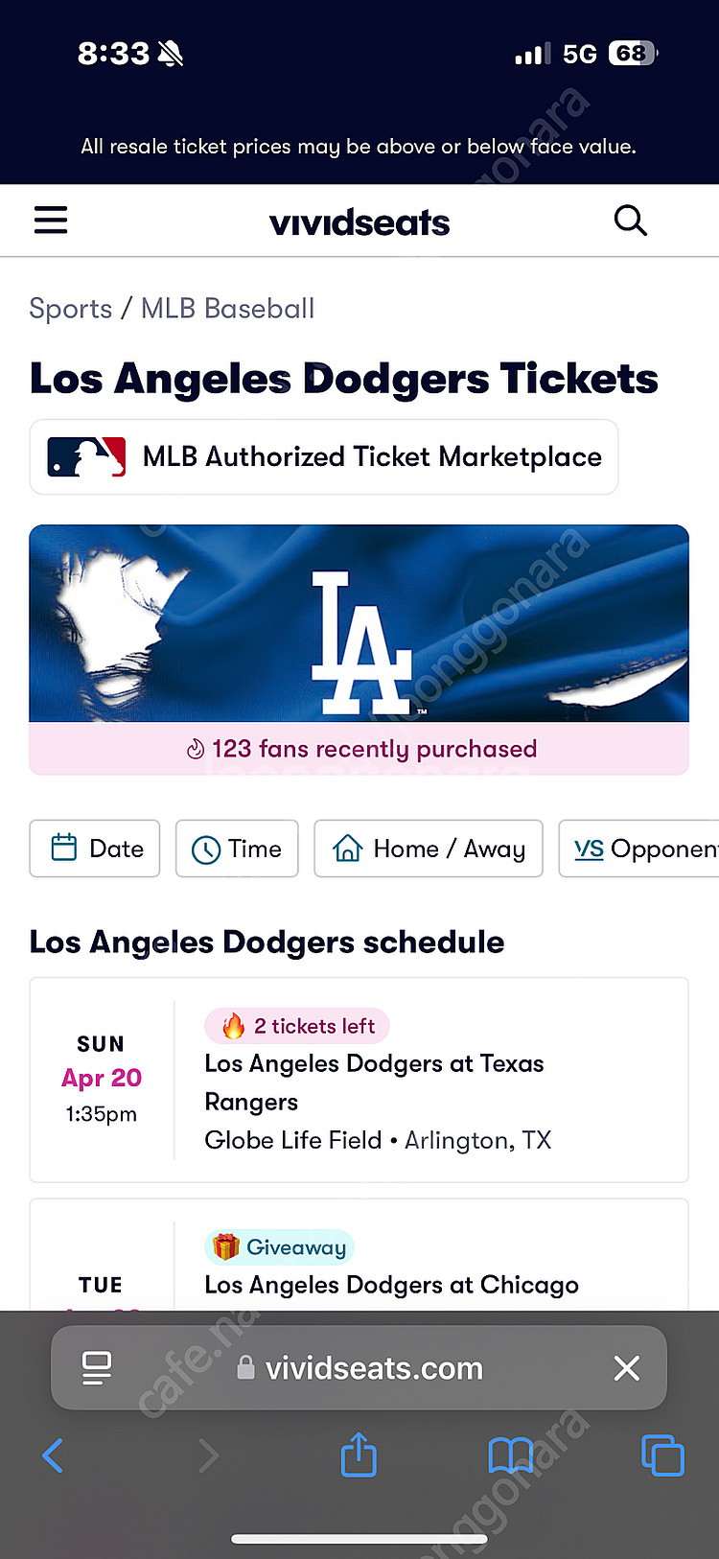Open the Home / Away filter

pyautogui.click(x=429, y=849)
